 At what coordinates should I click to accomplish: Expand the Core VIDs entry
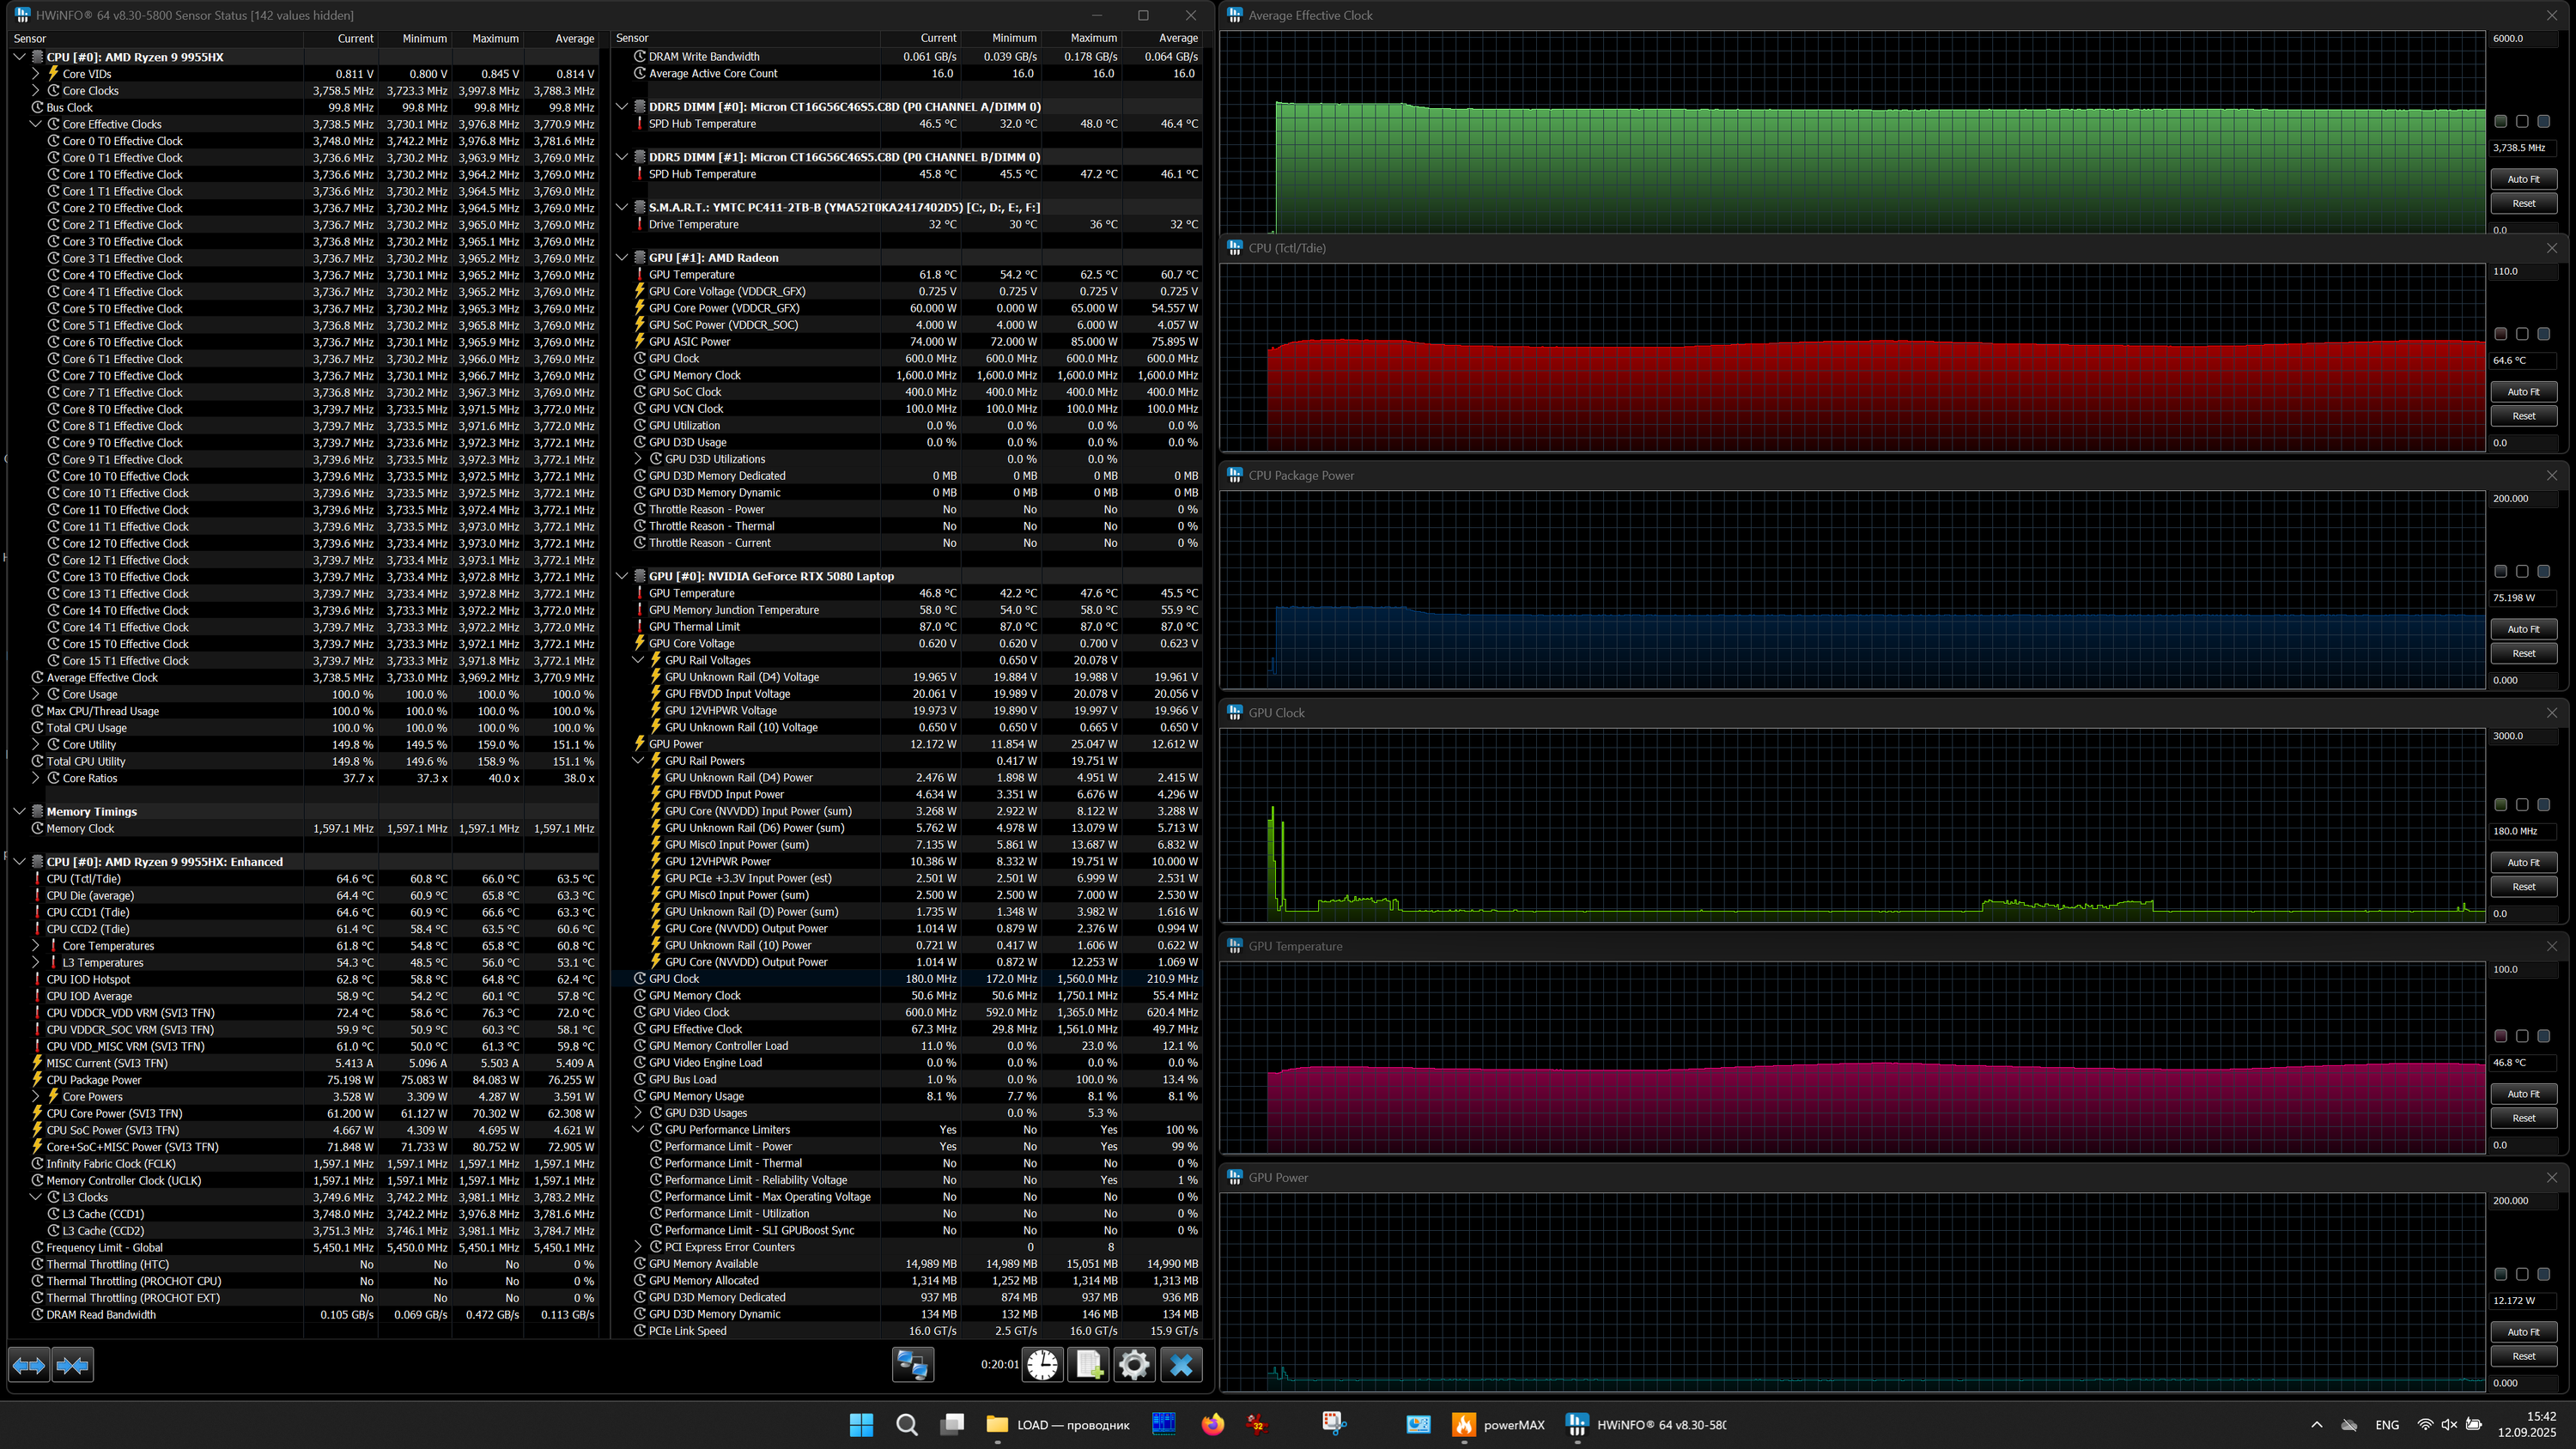click(36, 74)
